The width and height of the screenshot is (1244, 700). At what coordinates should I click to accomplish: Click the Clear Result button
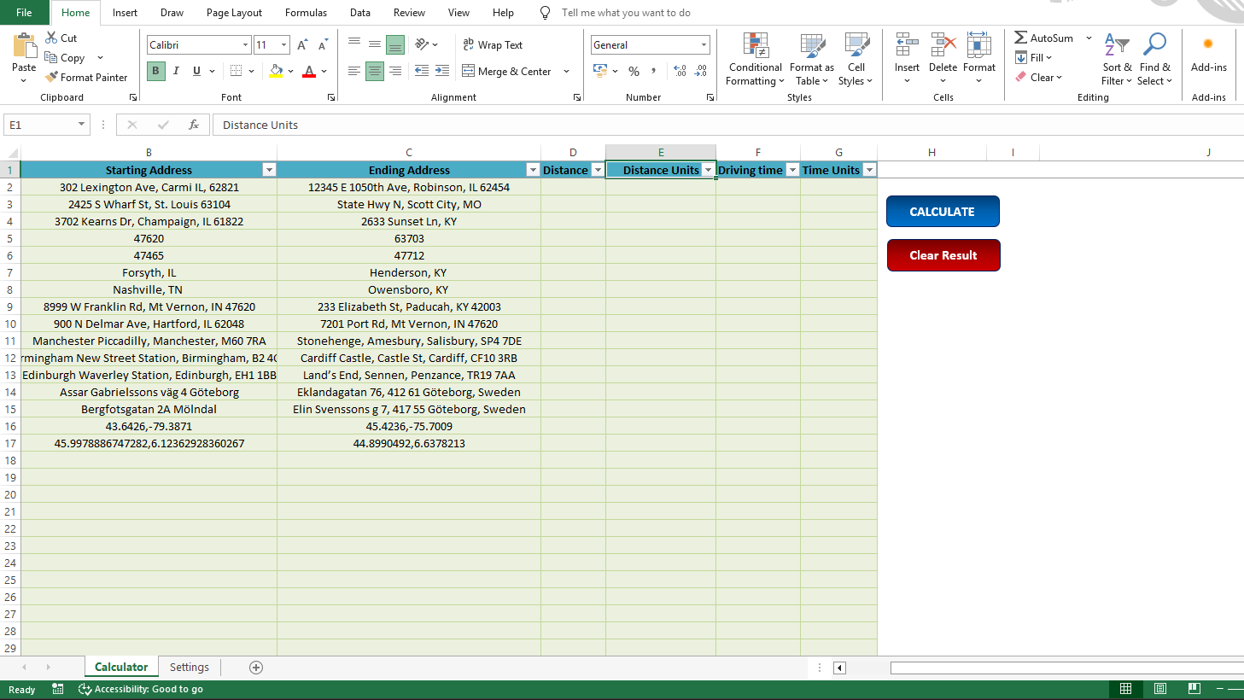pos(943,255)
